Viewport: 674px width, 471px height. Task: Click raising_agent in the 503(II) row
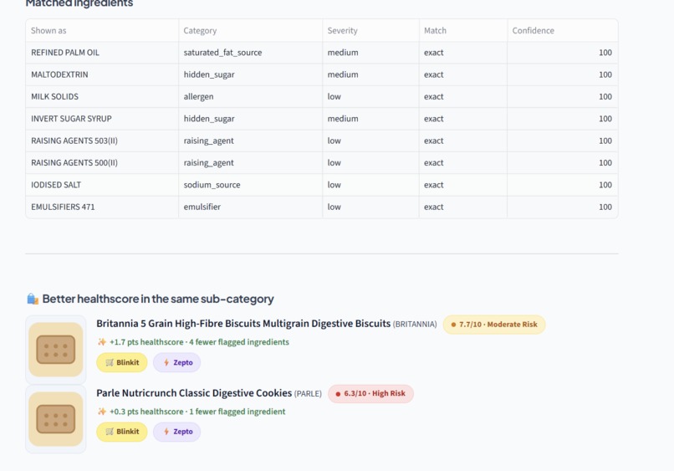coord(251,141)
